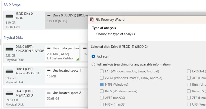206x109 pixels.
Task: Click the RAID Arrays section heading
Action: pyautogui.click(x=12, y=5)
